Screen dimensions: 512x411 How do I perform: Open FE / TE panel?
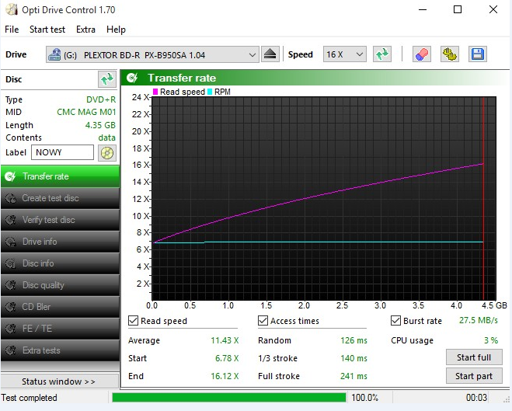(x=60, y=329)
